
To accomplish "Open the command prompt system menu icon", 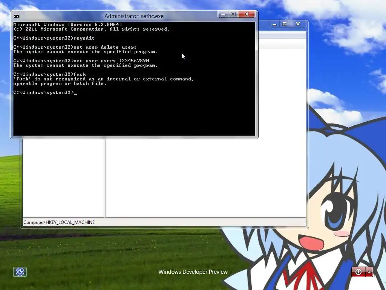I will (17, 16).
